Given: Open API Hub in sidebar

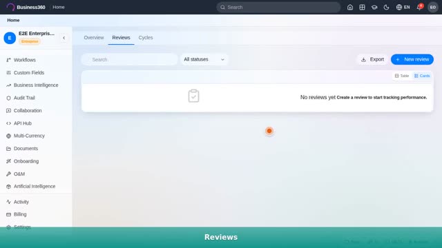Looking at the screenshot, I should 36,123.
